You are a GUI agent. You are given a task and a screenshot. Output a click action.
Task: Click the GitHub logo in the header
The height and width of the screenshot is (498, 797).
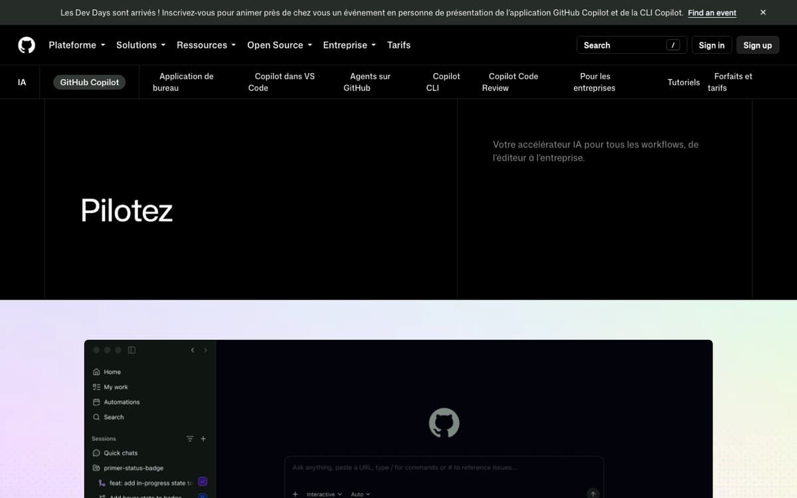[x=27, y=45]
